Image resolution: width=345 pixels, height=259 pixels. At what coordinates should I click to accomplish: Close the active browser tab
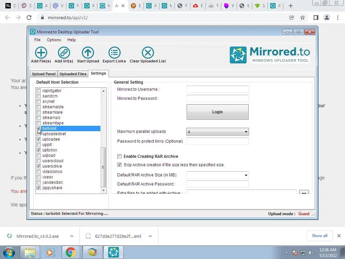(123, 6)
